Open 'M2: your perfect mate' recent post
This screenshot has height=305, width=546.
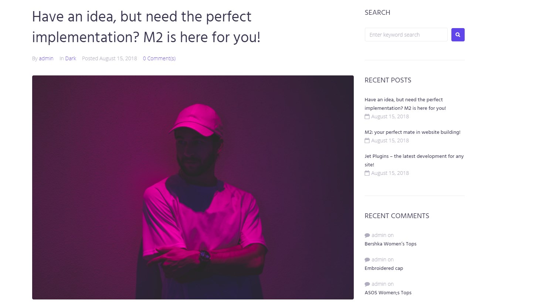[413, 132]
